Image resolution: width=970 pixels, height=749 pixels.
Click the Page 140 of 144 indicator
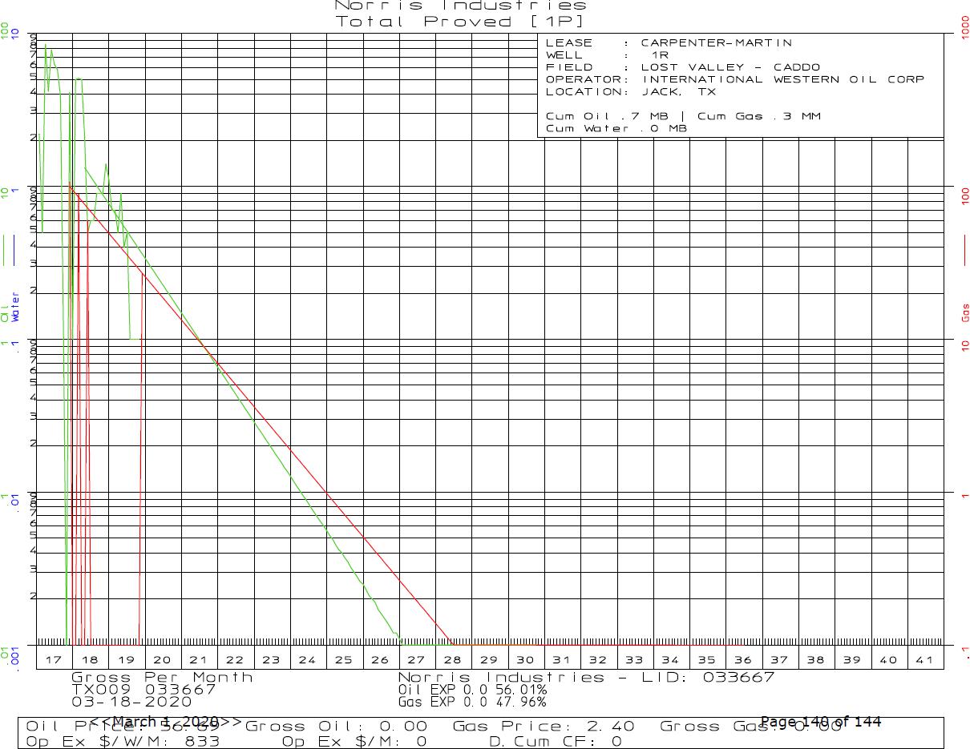[x=820, y=722]
